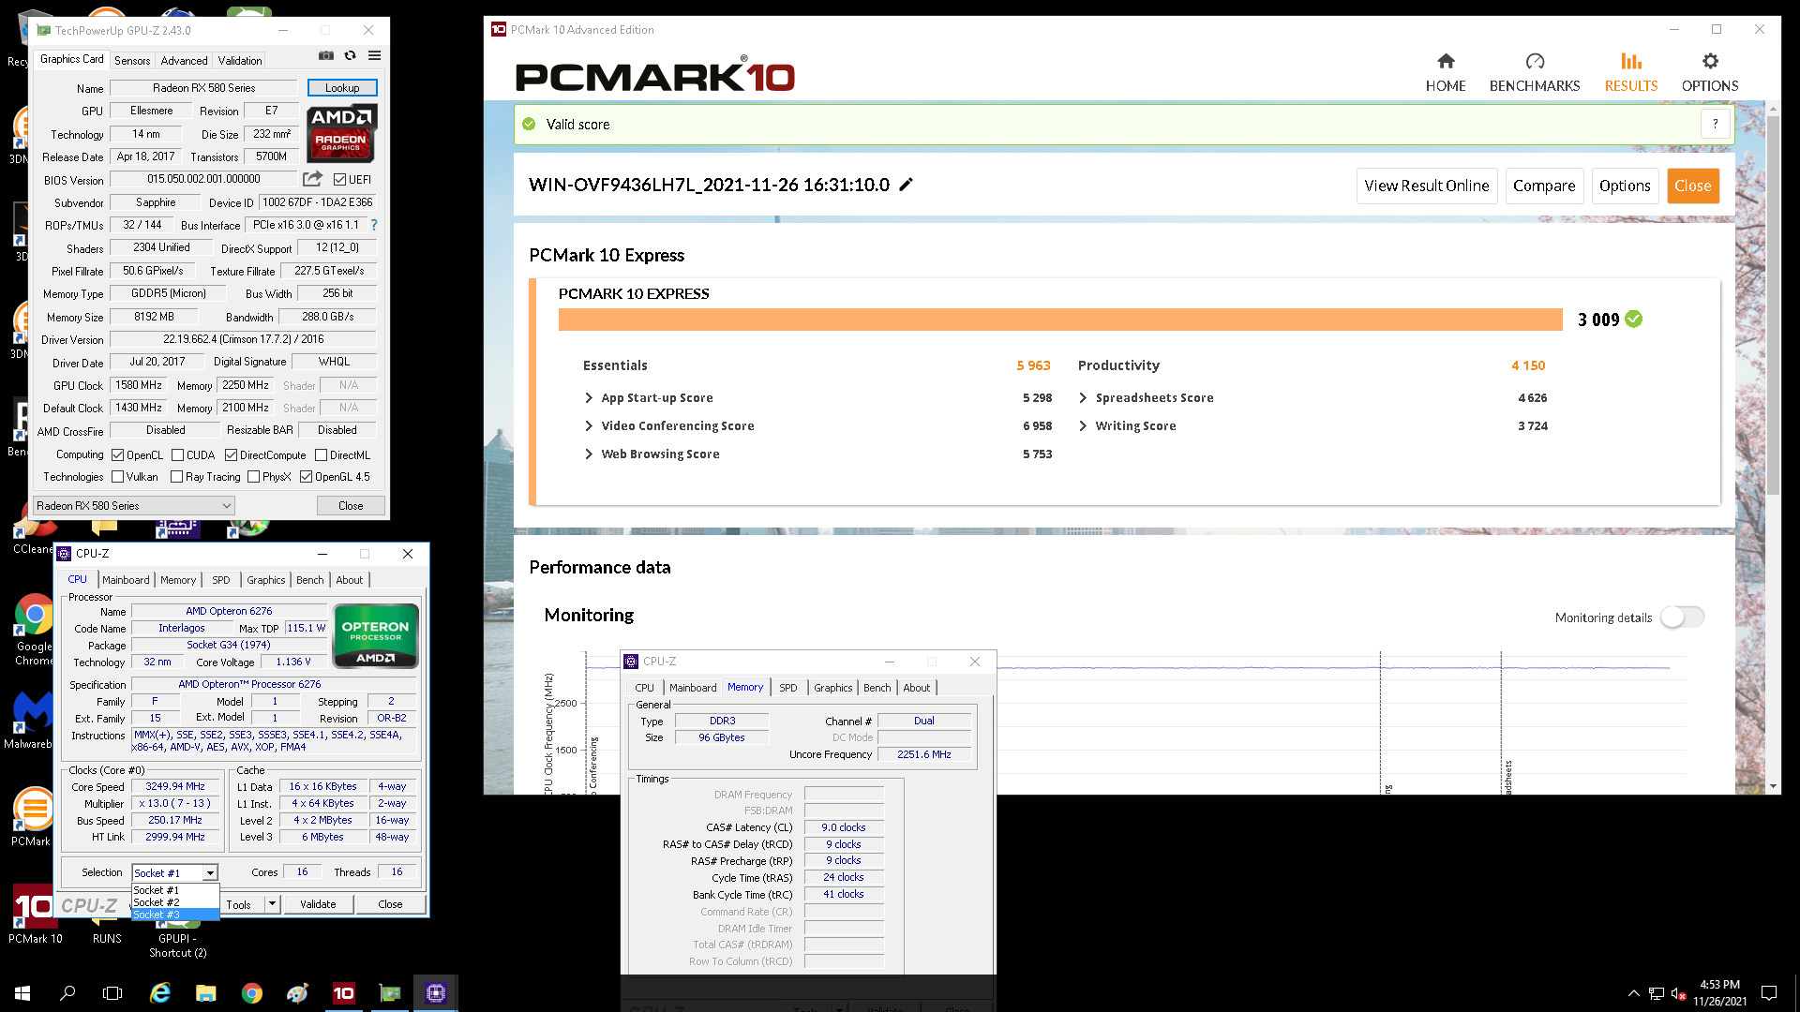This screenshot has width=1800, height=1012.
Task: Open the RESULTS section
Action: [x=1630, y=73]
